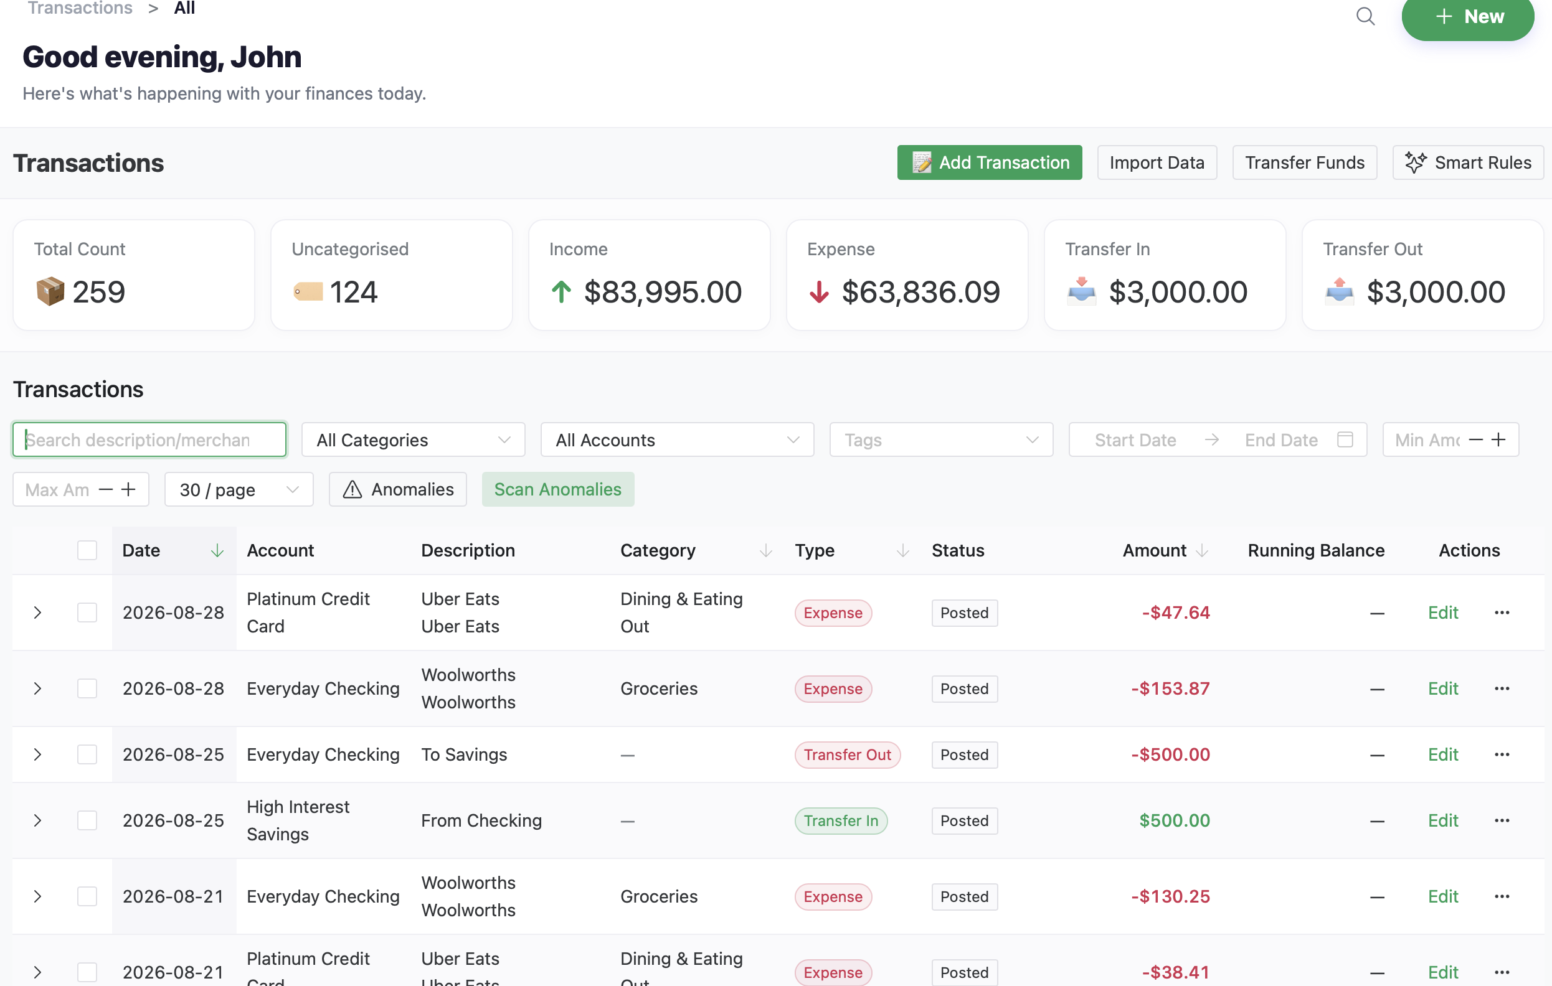
Task: Click the End Date field
Action: point(1280,440)
